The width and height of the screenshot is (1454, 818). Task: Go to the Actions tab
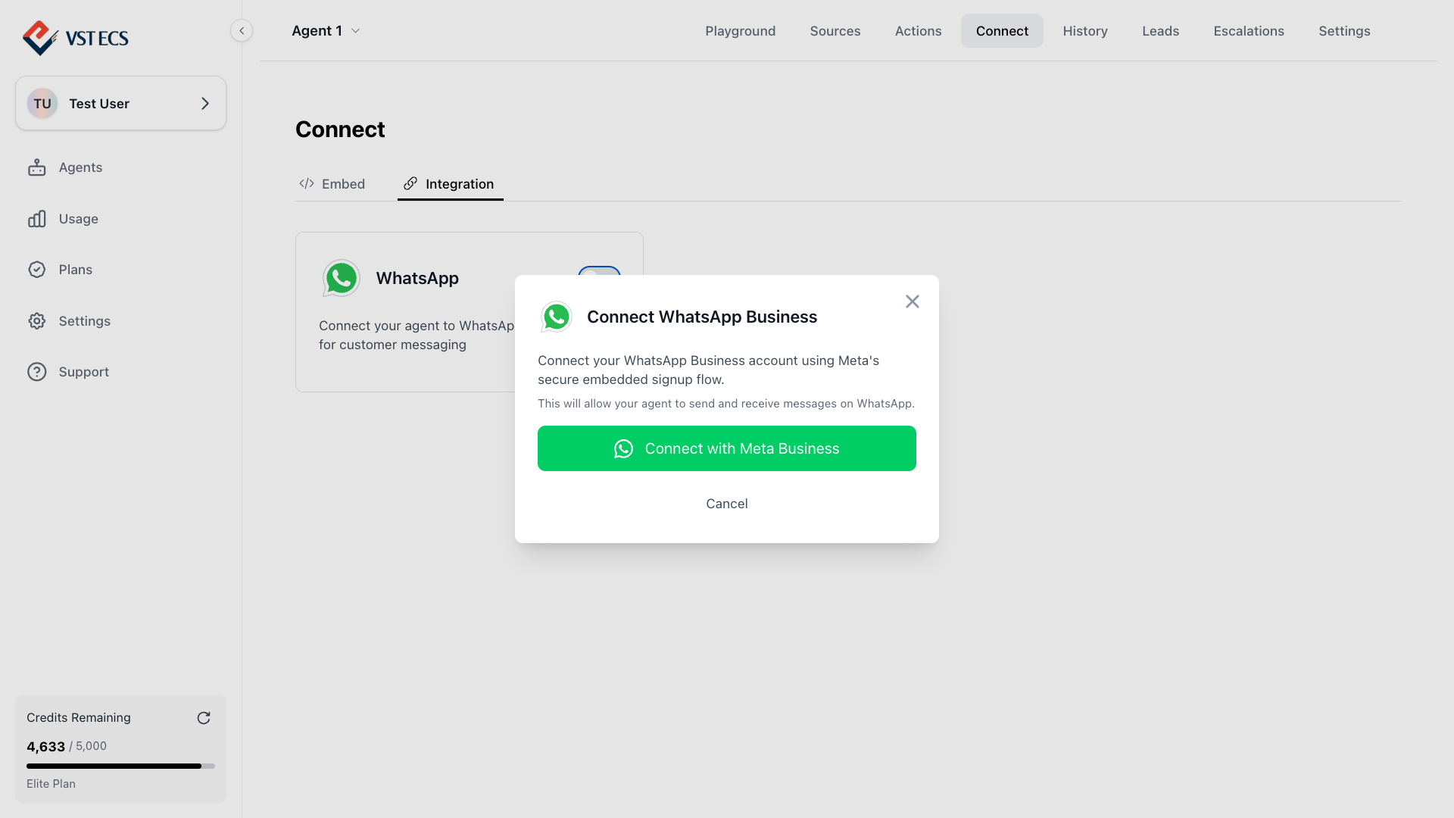[x=919, y=31]
